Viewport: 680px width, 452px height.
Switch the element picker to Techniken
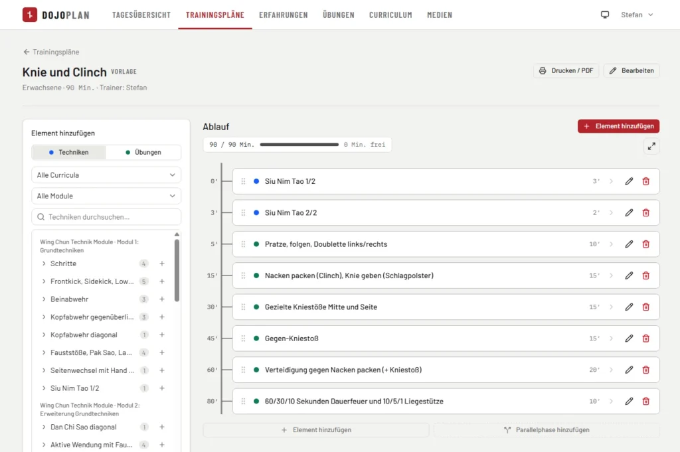pyautogui.click(x=69, y=152)
